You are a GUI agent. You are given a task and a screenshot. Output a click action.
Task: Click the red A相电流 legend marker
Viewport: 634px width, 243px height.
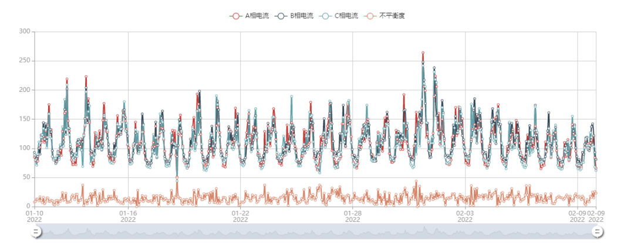(x=236, y=16)
